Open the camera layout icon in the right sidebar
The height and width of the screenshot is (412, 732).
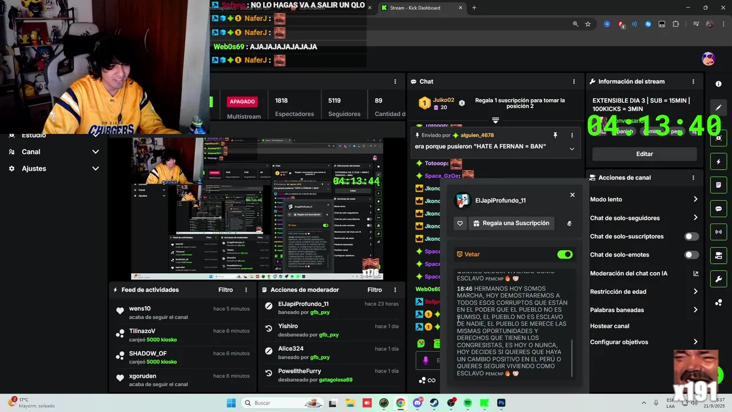(x=719, y=255)
